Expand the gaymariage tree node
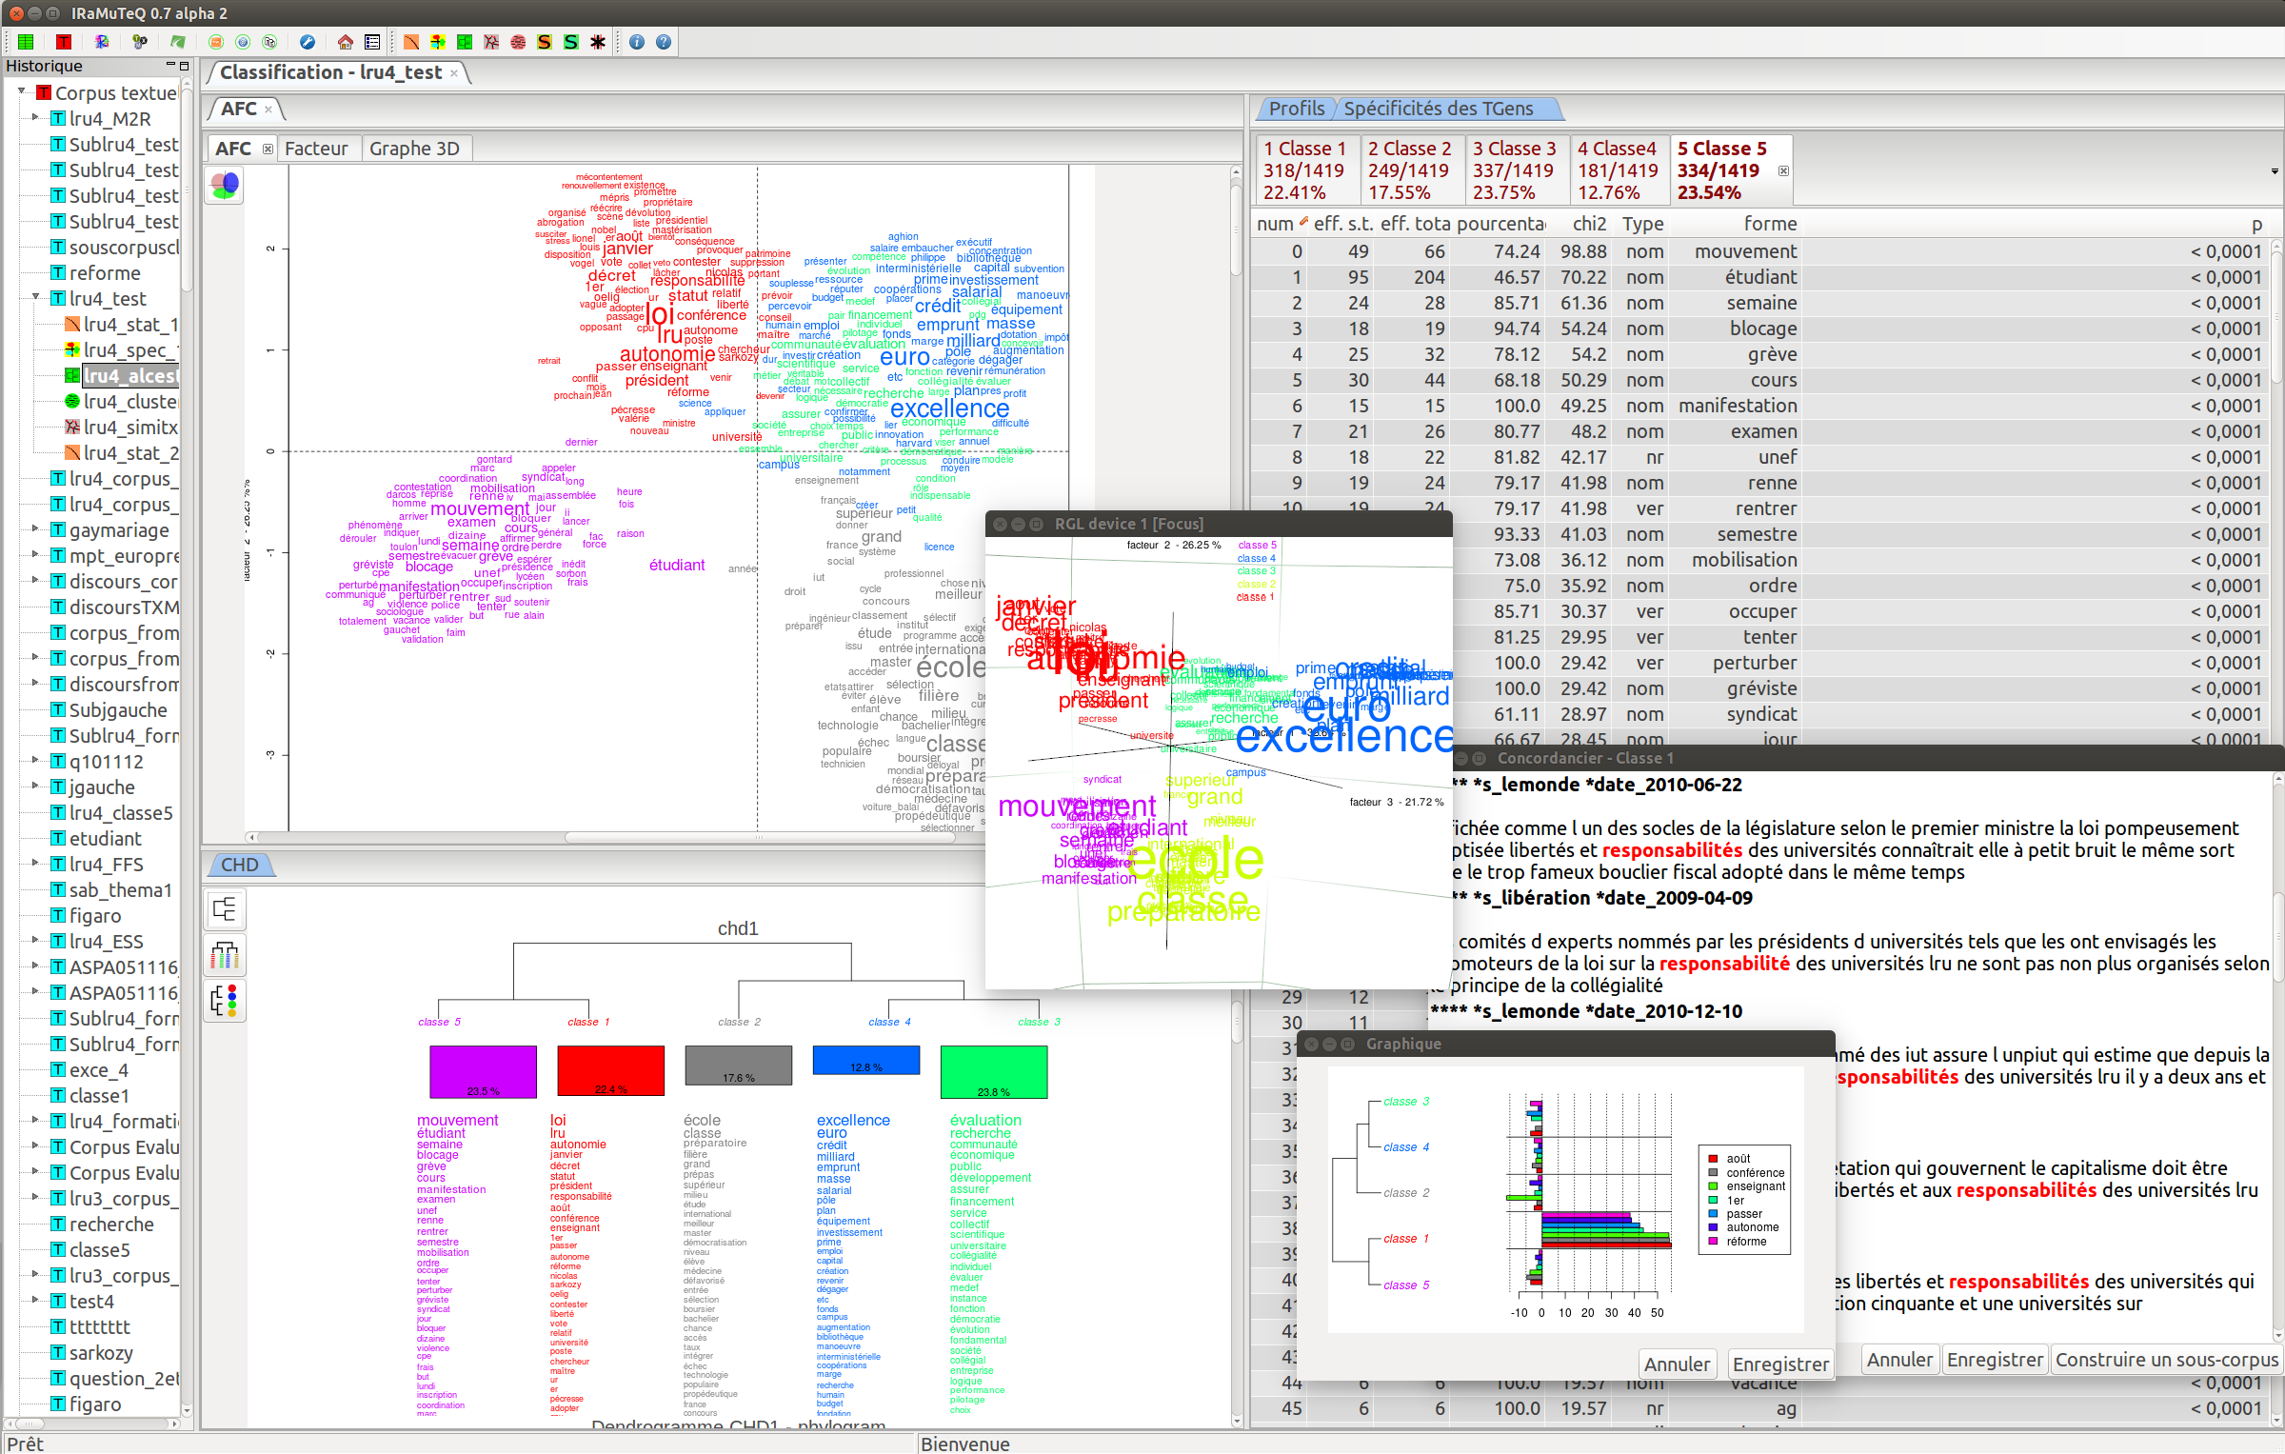Screen dimensions: 2285x1454 pyautogui.click(x=35, y=529)
